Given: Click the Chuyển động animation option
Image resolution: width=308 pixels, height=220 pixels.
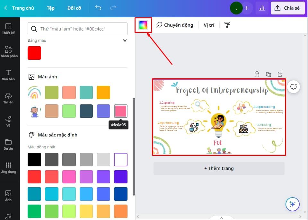Looking at the screenshot, I should pos(175,25).
